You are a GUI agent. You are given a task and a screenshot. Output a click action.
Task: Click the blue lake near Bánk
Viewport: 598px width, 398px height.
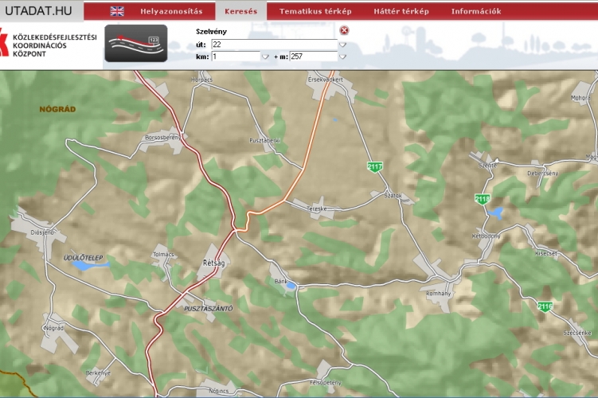291,285
